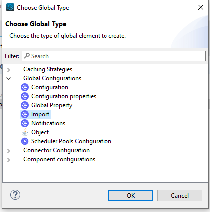Confirm selection with OK button
Viewport: 210px width, 212px height.
click(131, 196)
